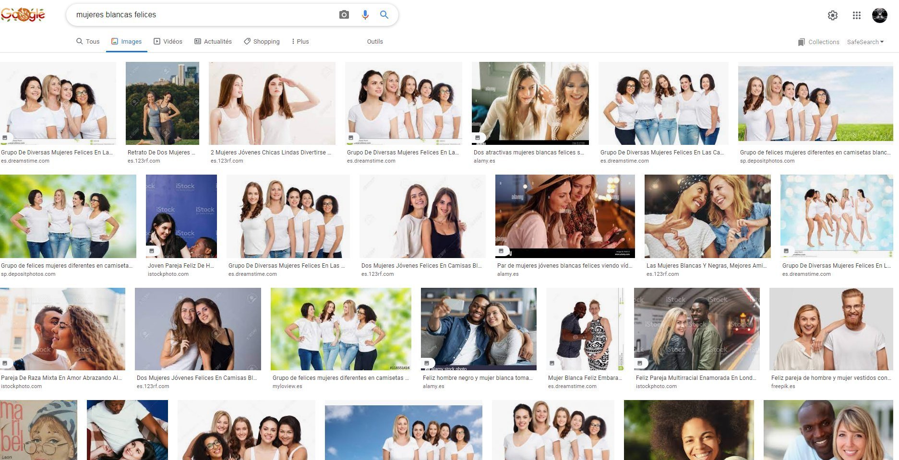Open search by image camera icon
This screenshot has width=899, height=460.
click(x=344, y=15)
